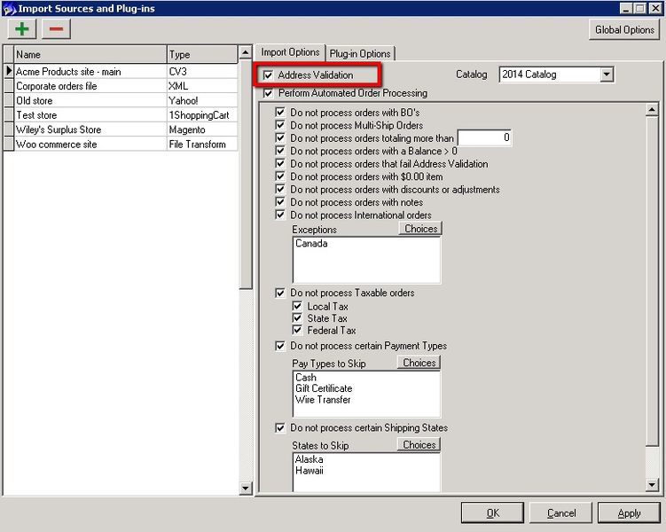Open Global Options

pos(624,29)
